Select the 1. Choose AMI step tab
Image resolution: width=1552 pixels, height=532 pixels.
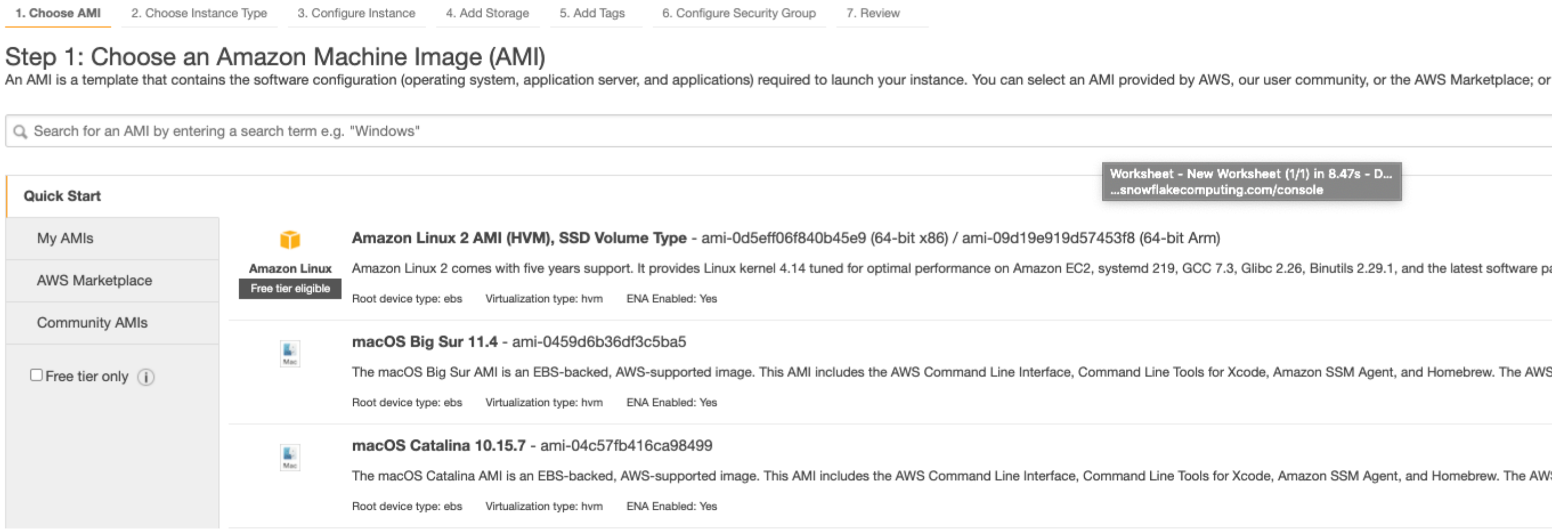(58, 13)
